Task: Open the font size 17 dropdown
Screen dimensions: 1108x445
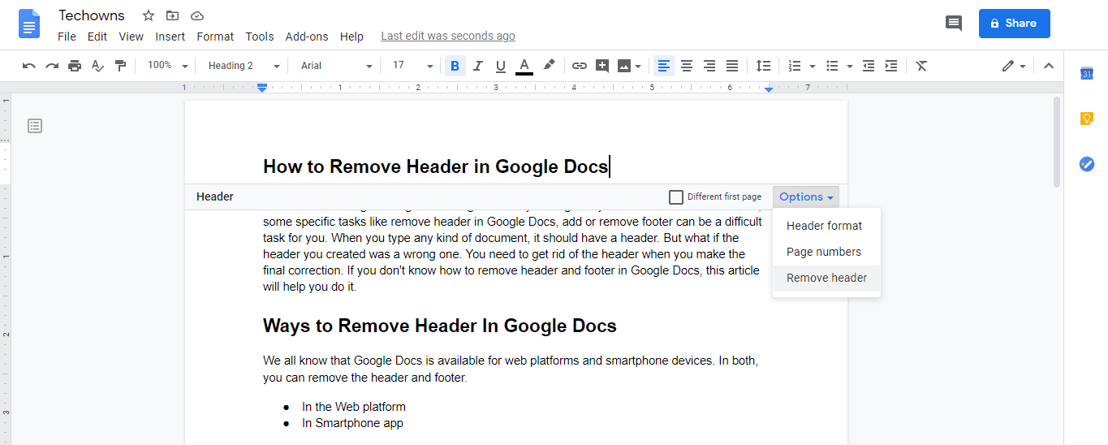Action: (413, 66)
